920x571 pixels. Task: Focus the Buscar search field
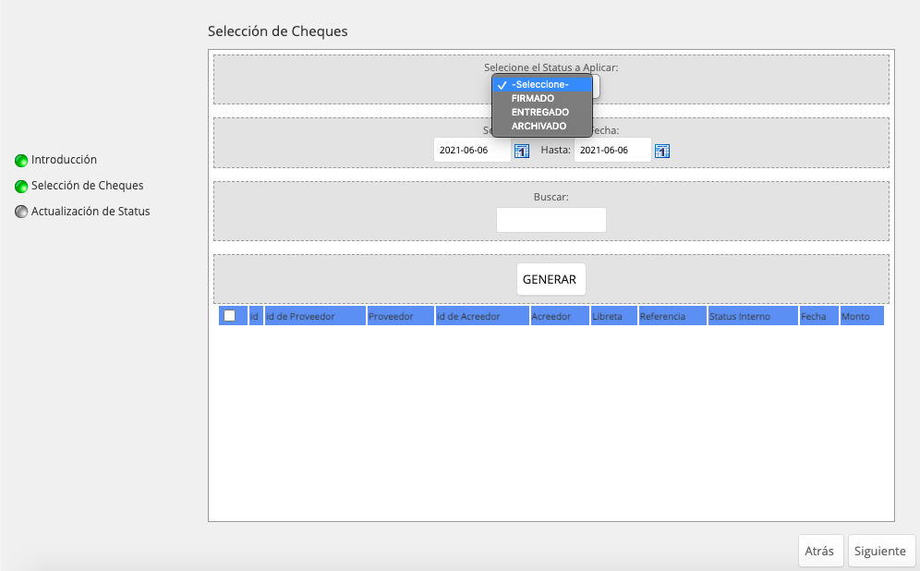(x=551, y=220)
